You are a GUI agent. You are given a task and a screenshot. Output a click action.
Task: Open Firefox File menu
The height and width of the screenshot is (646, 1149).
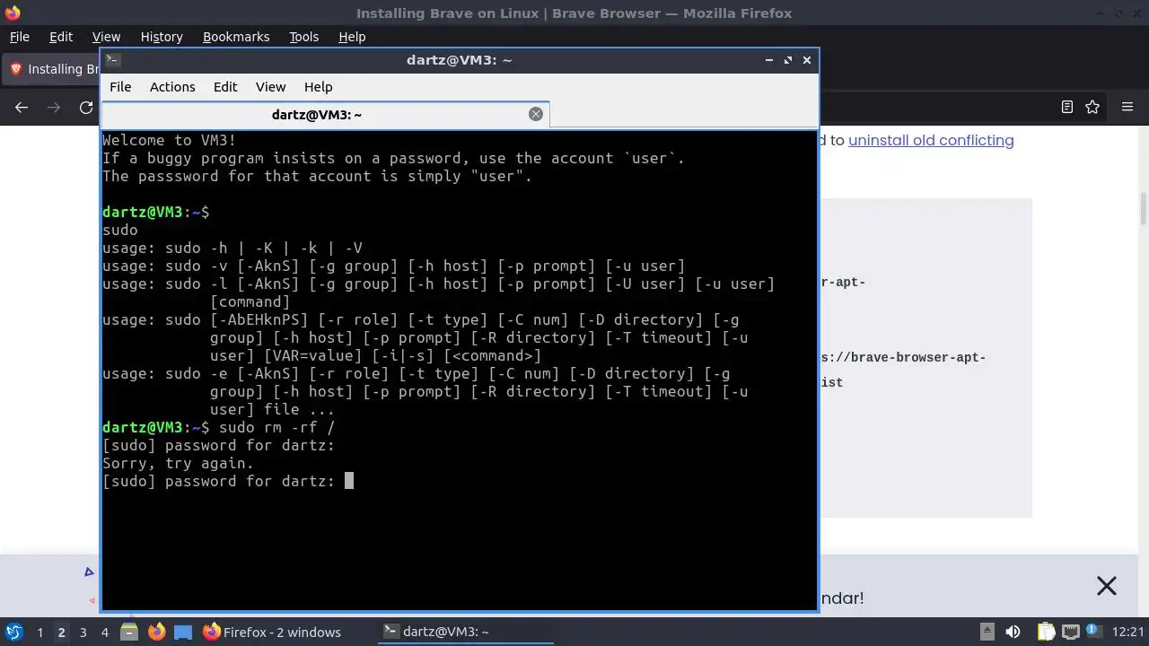click(20, 37)
